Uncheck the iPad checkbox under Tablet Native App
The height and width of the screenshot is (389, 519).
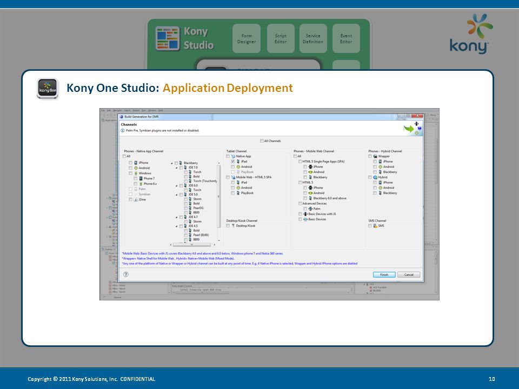coord(232,162)
